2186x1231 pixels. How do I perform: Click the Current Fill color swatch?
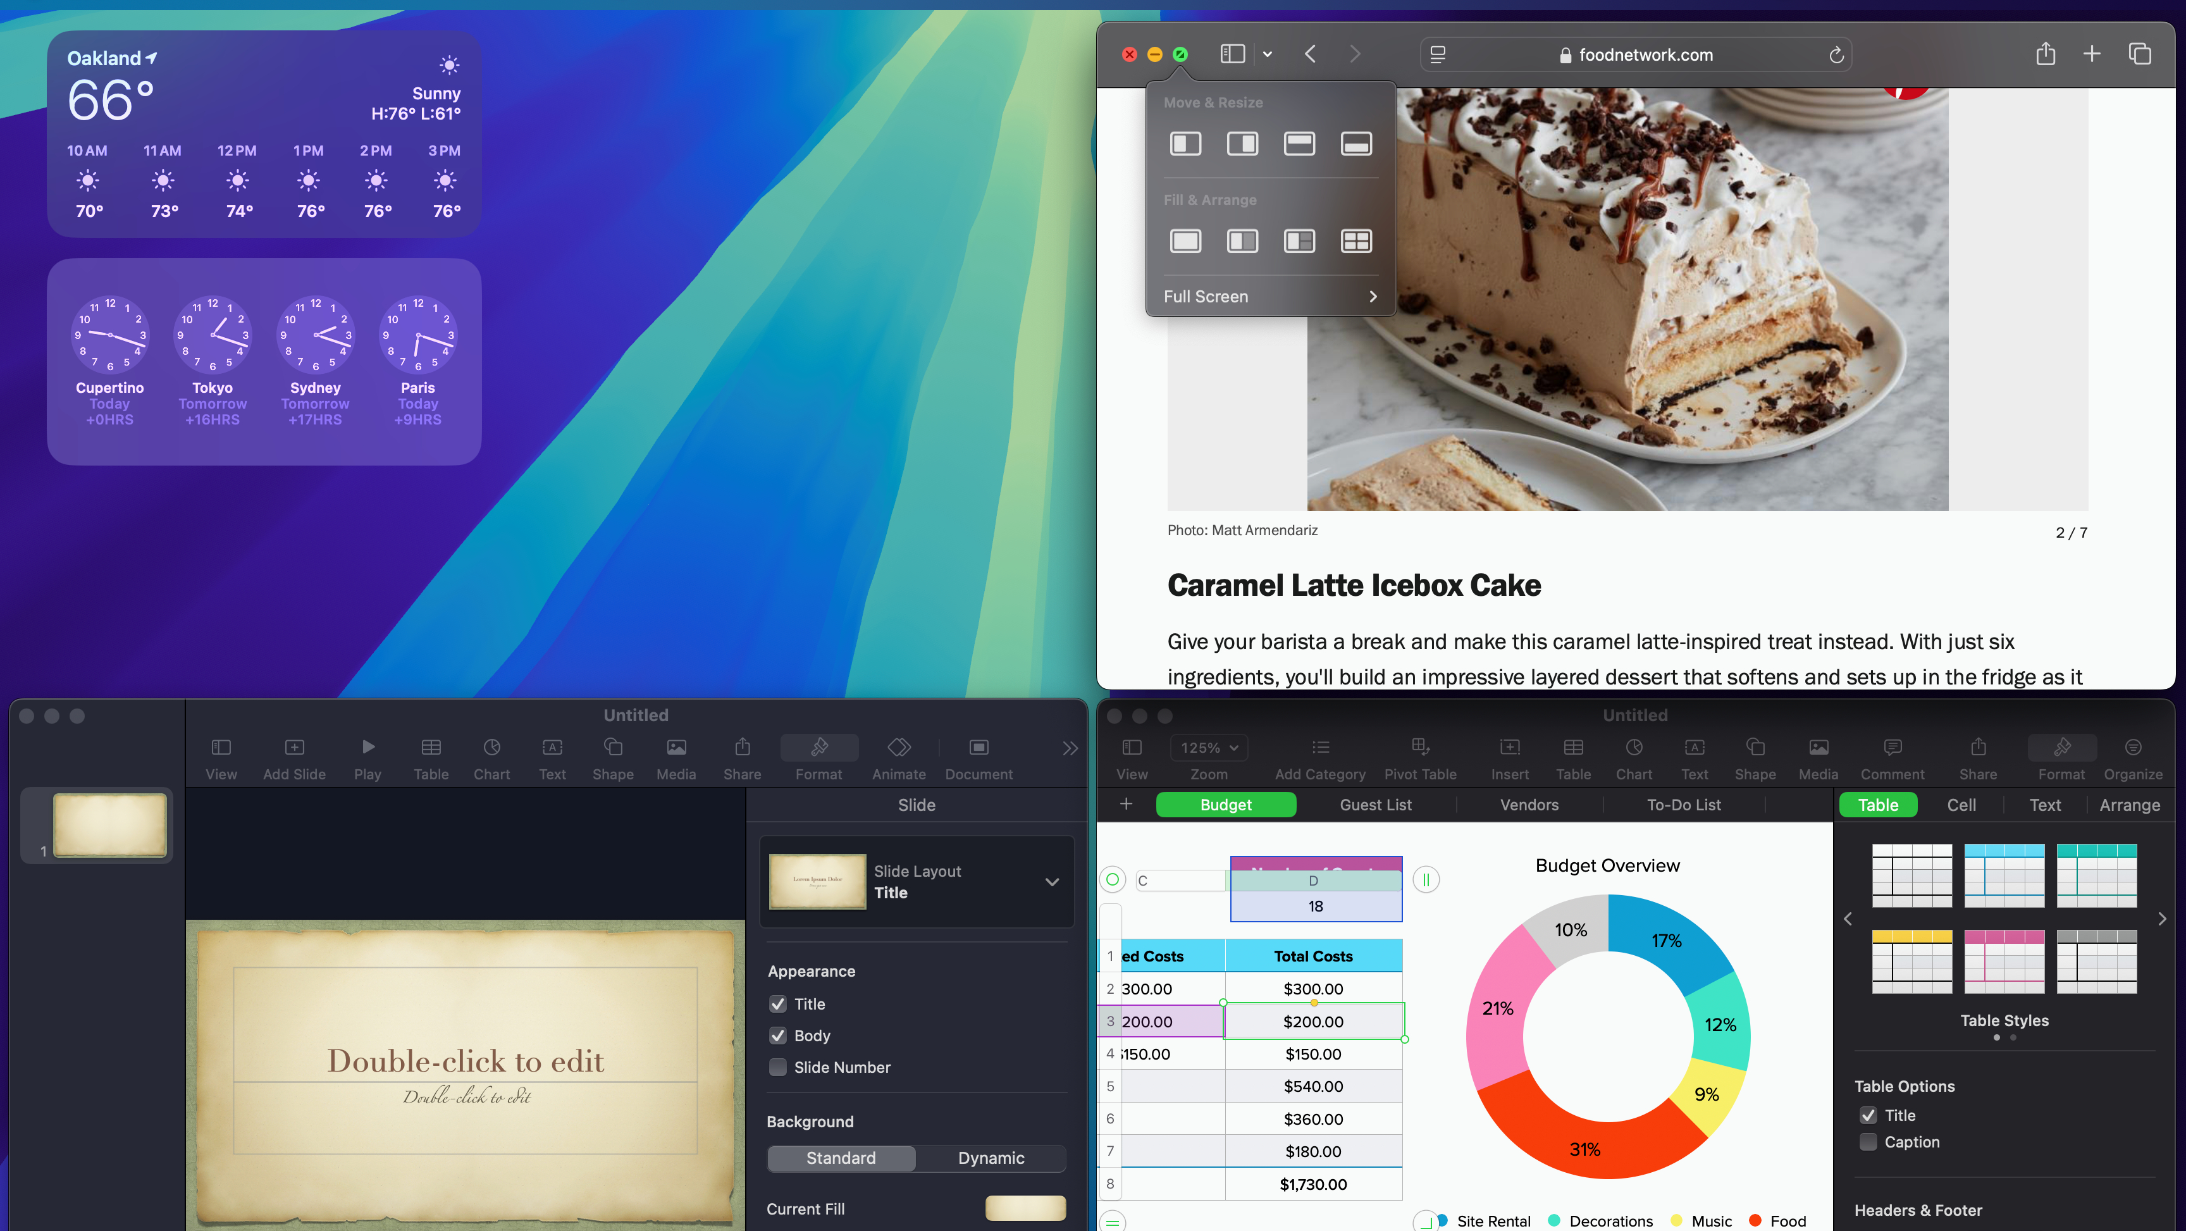pyautogui.click(x=1025, y=1208)
